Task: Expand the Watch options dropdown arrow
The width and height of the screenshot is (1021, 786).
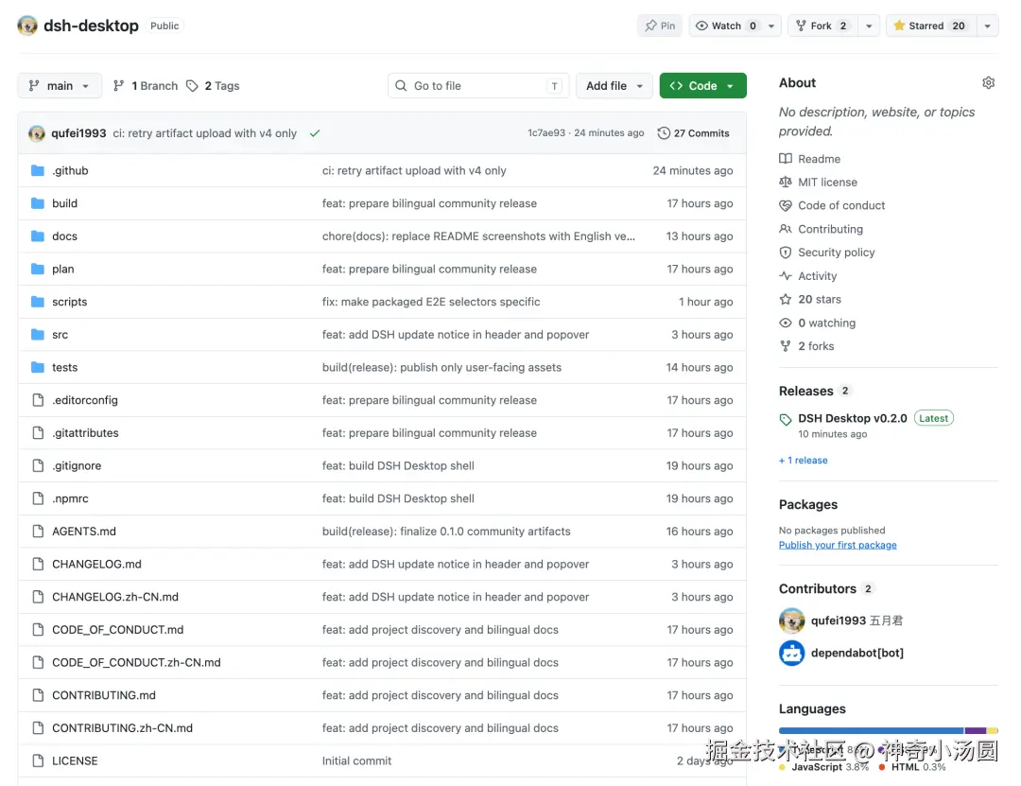Action: [771, 26]
